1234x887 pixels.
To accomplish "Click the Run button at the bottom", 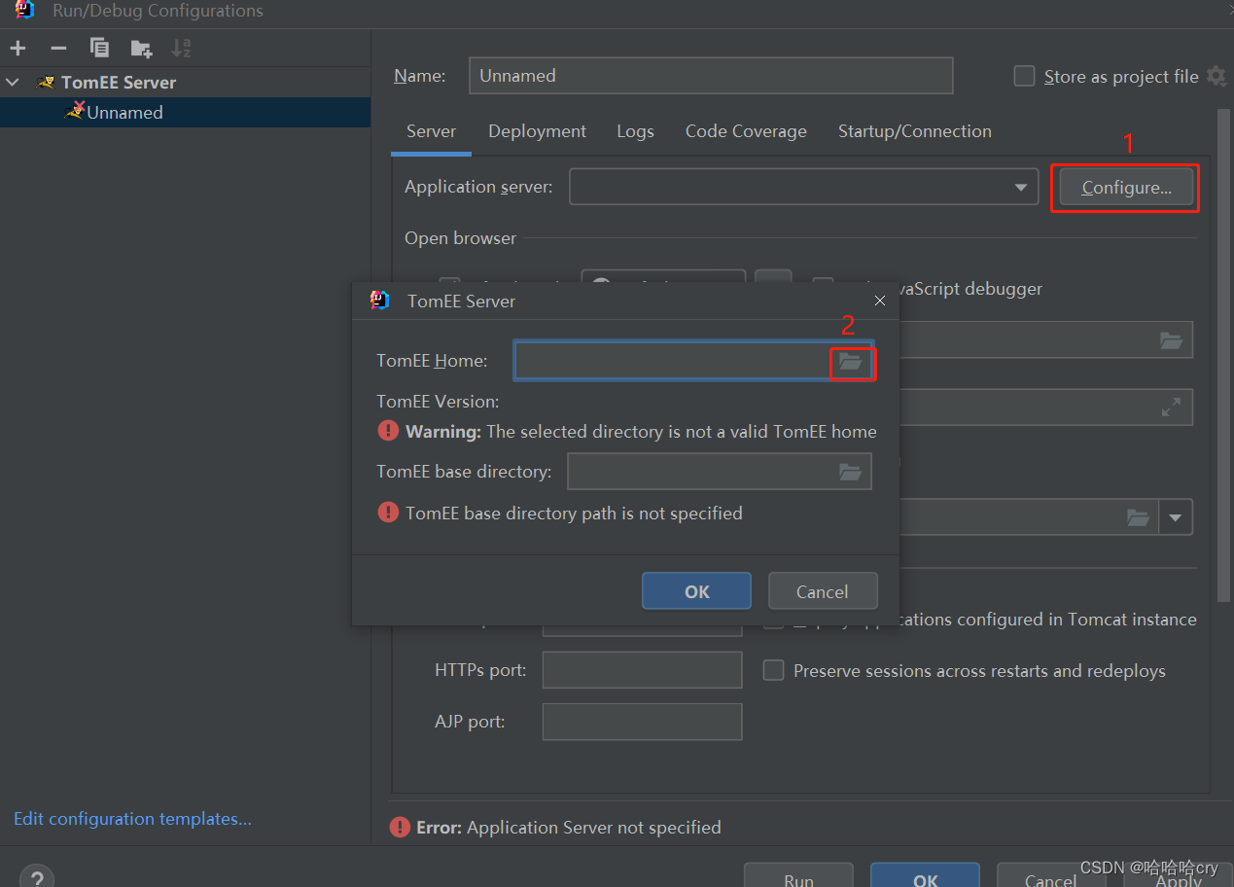I will pos(798,875).
